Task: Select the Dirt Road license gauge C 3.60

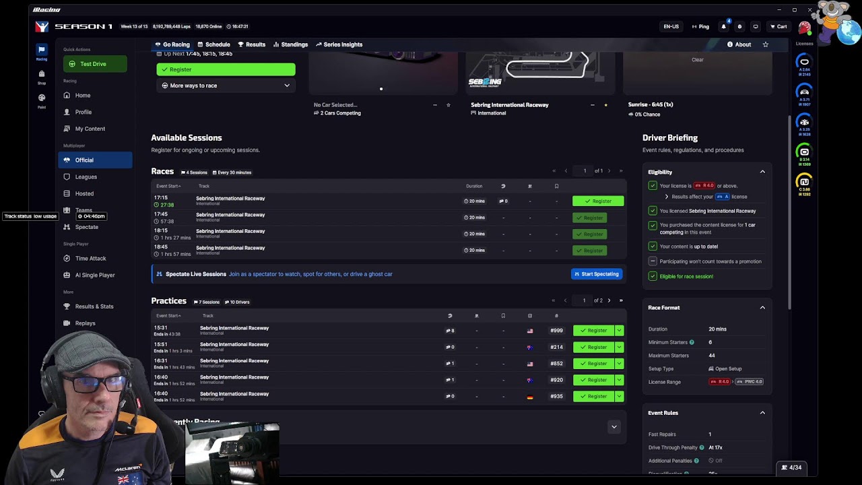Action: point(804,184)
